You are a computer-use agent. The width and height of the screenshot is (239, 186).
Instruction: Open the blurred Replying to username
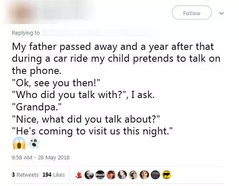point(101,33)
